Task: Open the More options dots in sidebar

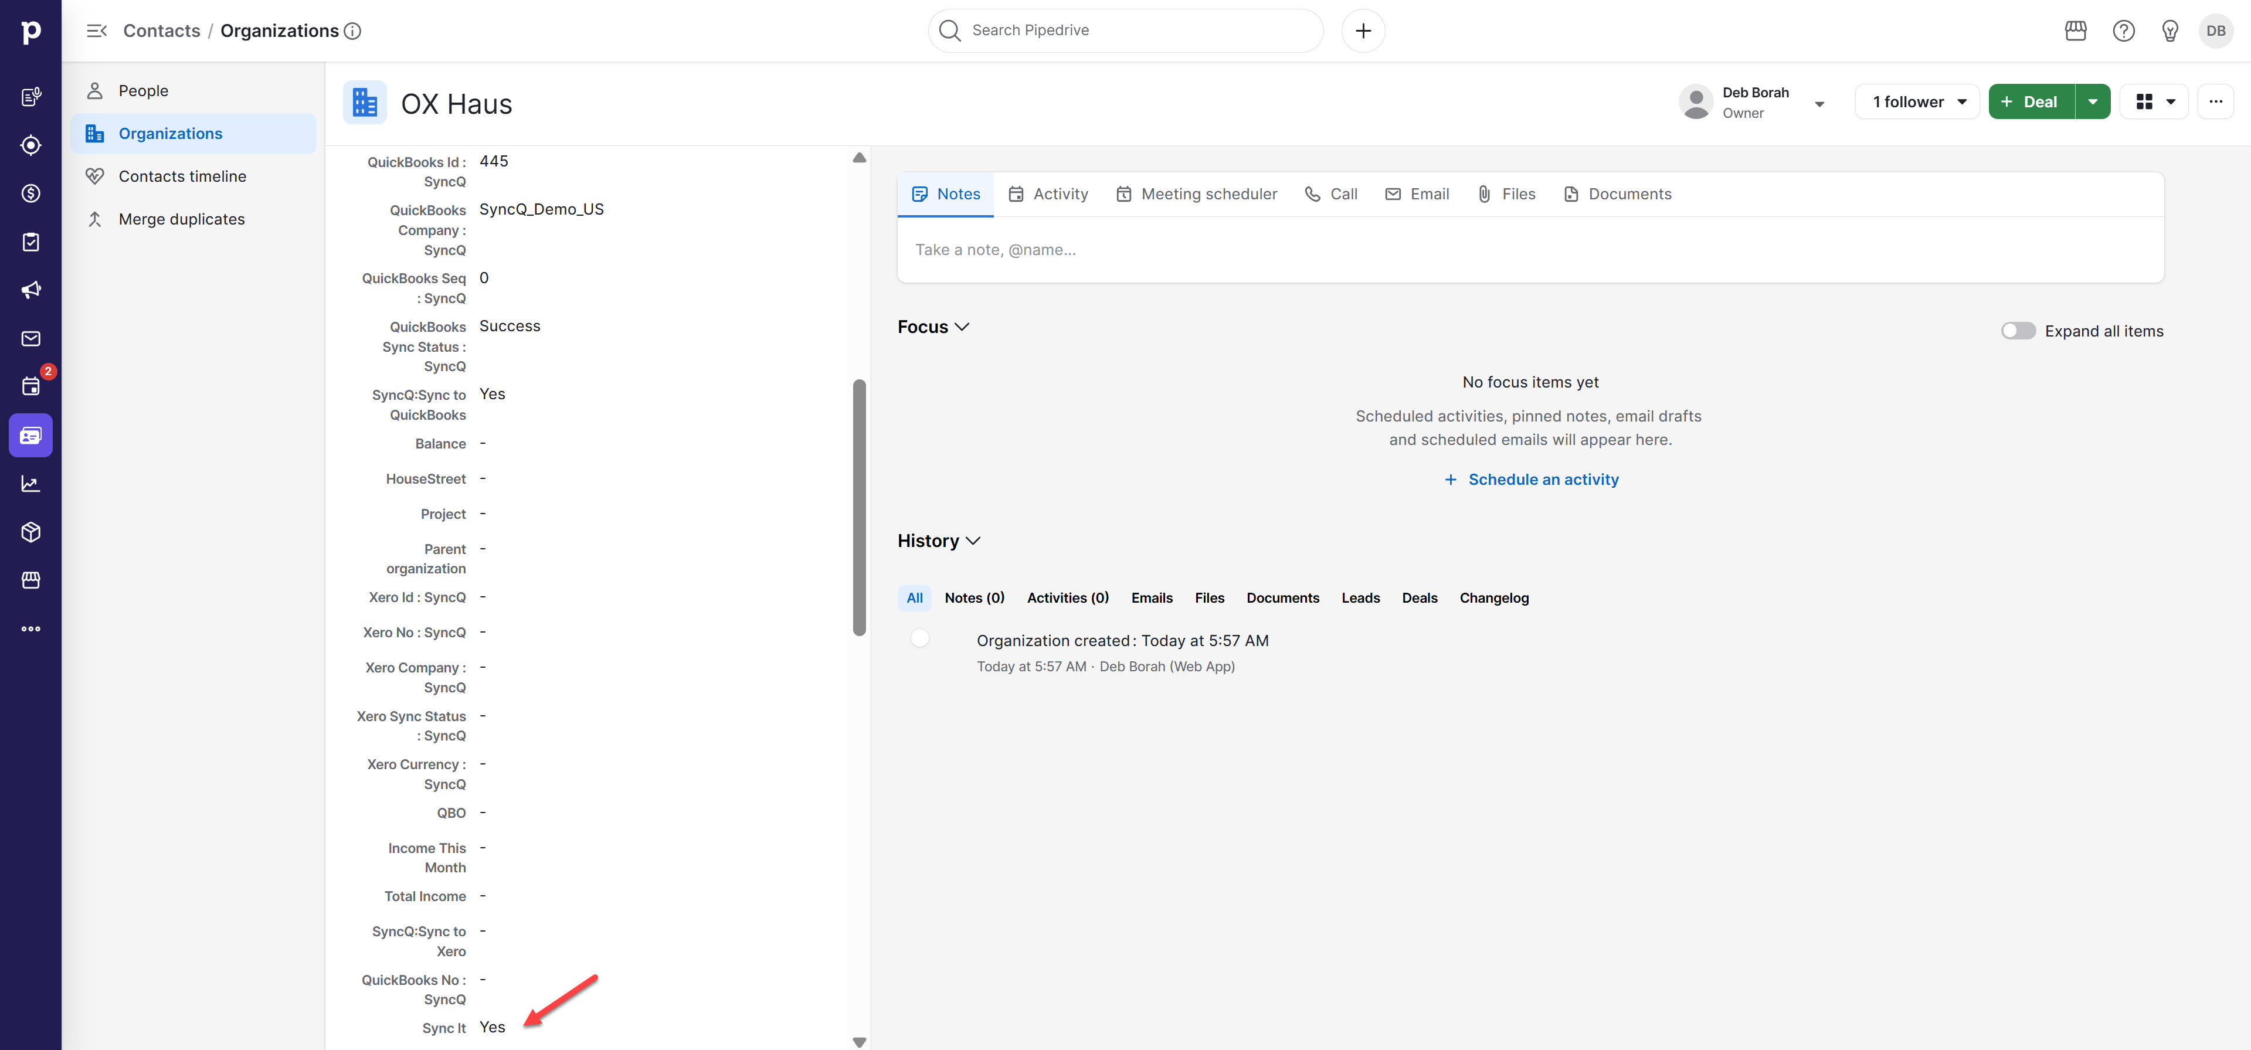Action: point(30,629)
